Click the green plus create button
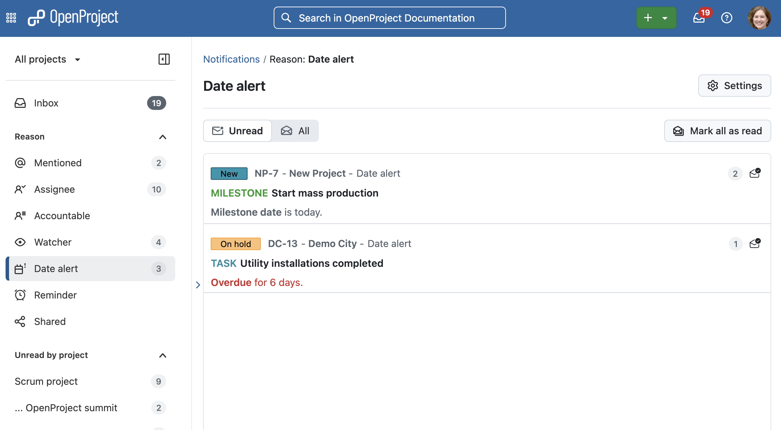781x430 pixels. pyautogui.click(x=648, y=18)
